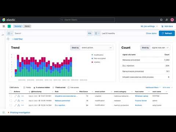The height and width of the screenshot is (132, 176).
Task: Click the Elastic logo
Action: (9, 20)
